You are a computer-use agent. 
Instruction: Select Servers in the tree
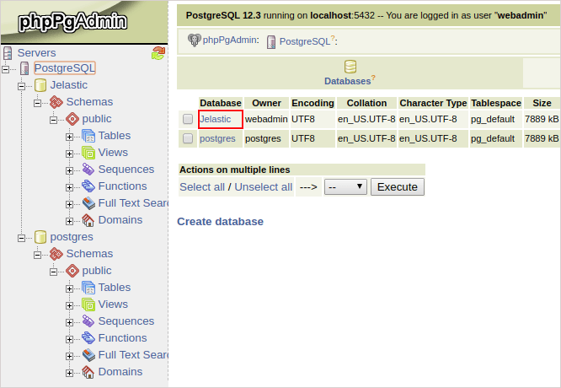(36, 53)
